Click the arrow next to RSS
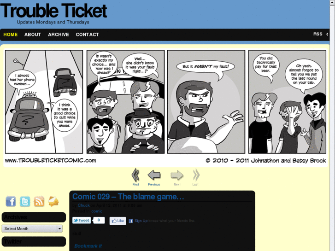Image resolution: width=335 pixels, height=251 pixels. click(327, 34)
